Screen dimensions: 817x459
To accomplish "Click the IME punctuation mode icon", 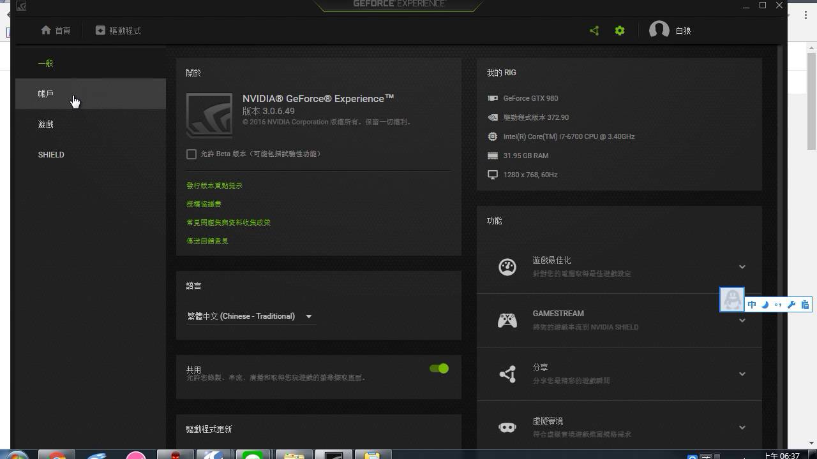I will [x=777, y=305].
